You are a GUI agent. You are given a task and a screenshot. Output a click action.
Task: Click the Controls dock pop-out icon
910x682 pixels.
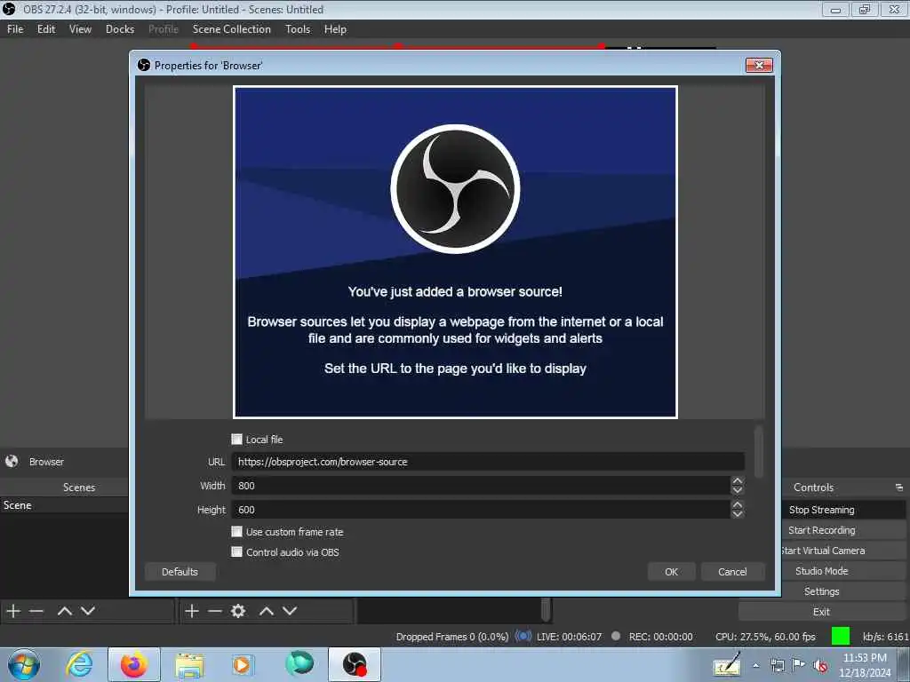click(x=898, y=488)
